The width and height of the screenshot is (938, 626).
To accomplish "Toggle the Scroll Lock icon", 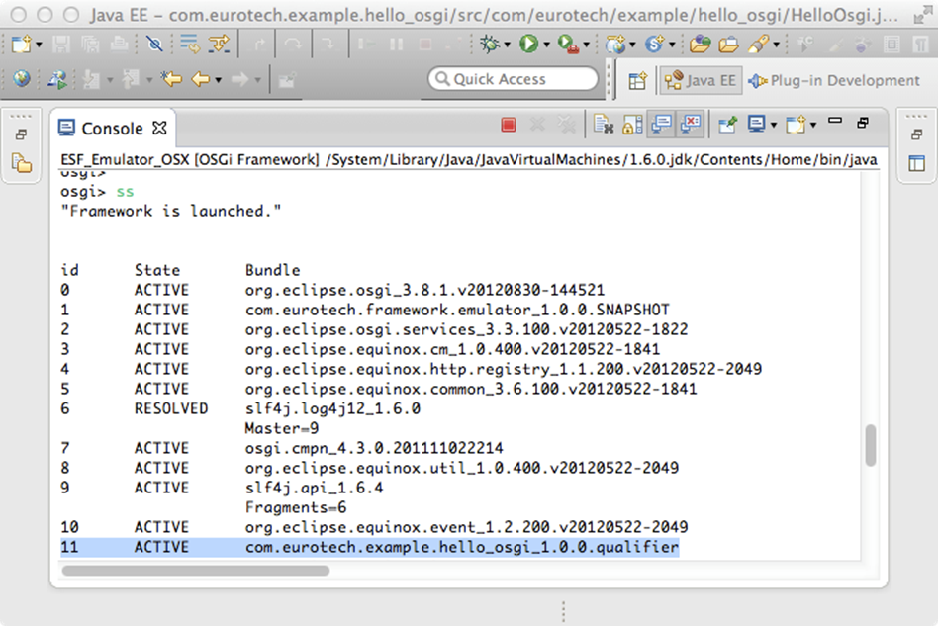I will pyautogui.click(x=632, y=124).
